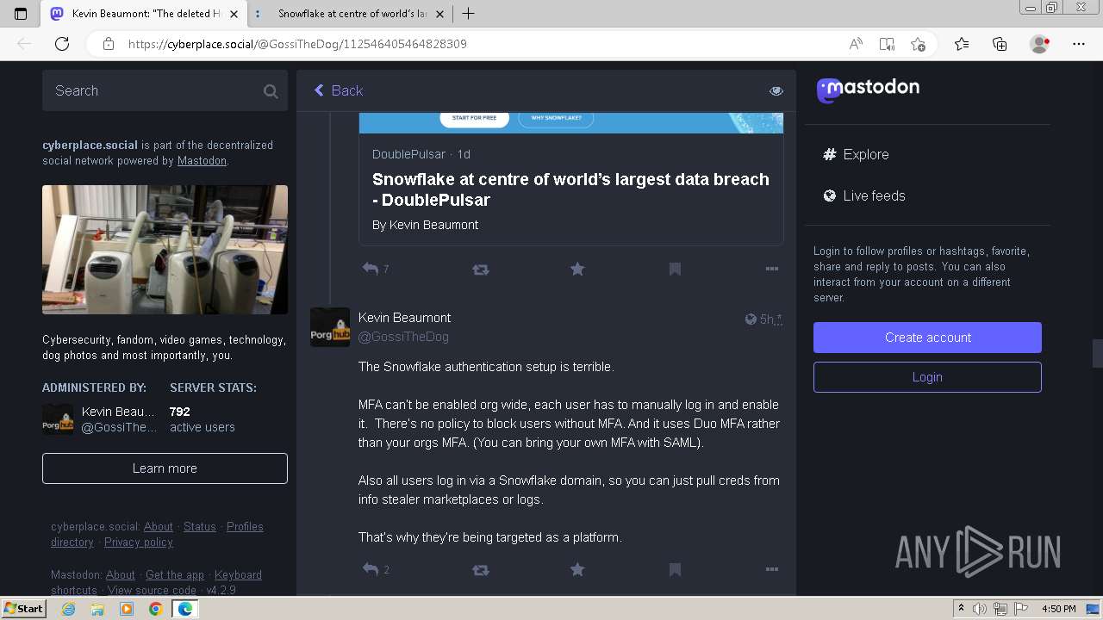This screenshot has width=1103, height=620.
Task: Show hidden system tray icons
Action: 962,609
